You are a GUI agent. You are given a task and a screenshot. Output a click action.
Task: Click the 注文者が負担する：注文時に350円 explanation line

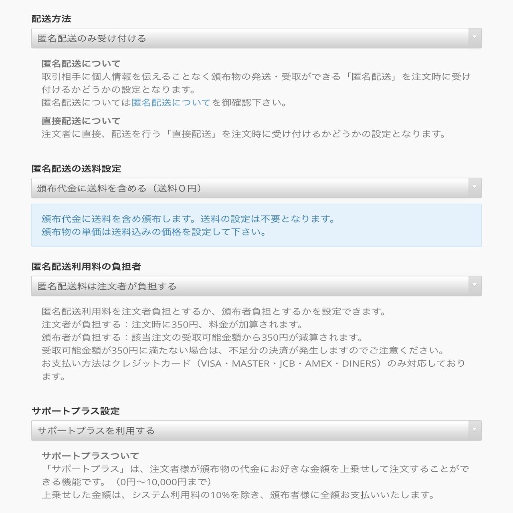(172, 324)
